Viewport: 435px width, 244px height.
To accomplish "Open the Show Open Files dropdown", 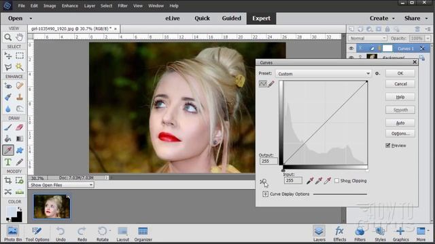I will (x=61, y=185).
